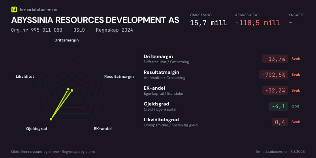Click the God rating next to Gjeldsgrad
316x158 pixels.
295,106
